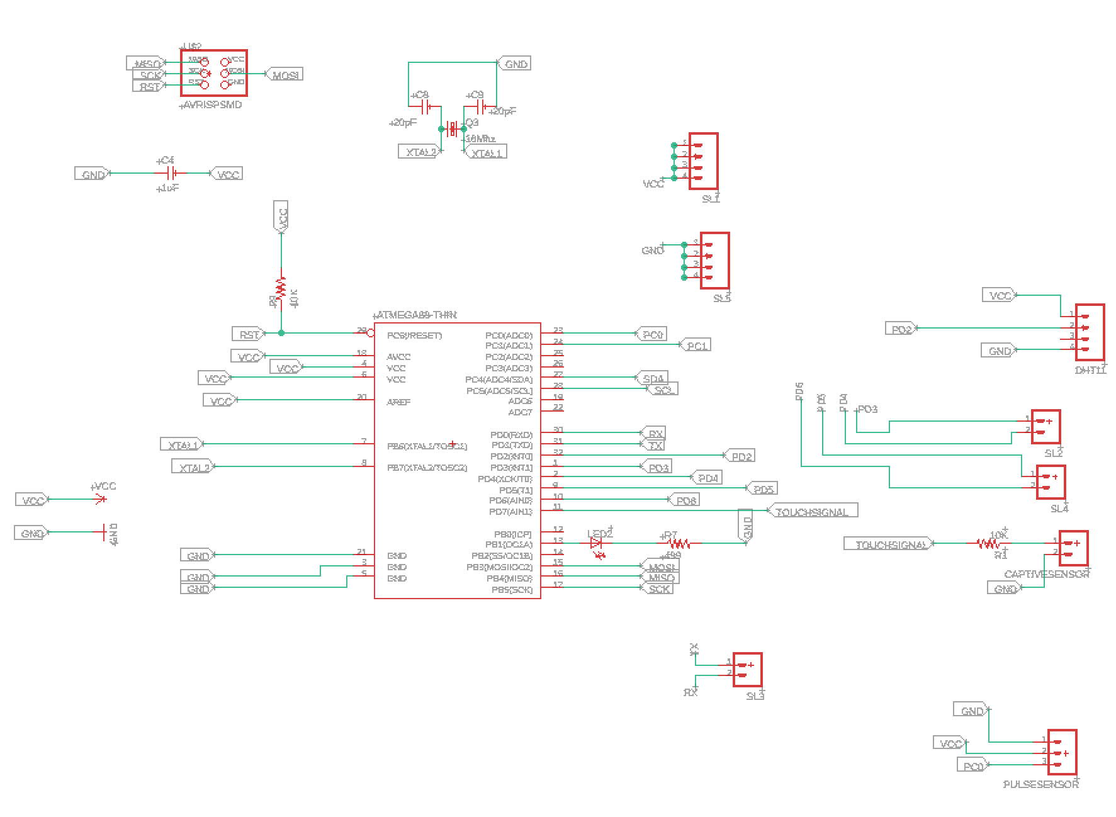Image resolution: width=1116 pixels, height=817 pixels.
Task: Click the XTAL1 label left of ATMEGA
Action: click(x=182, y=444)
